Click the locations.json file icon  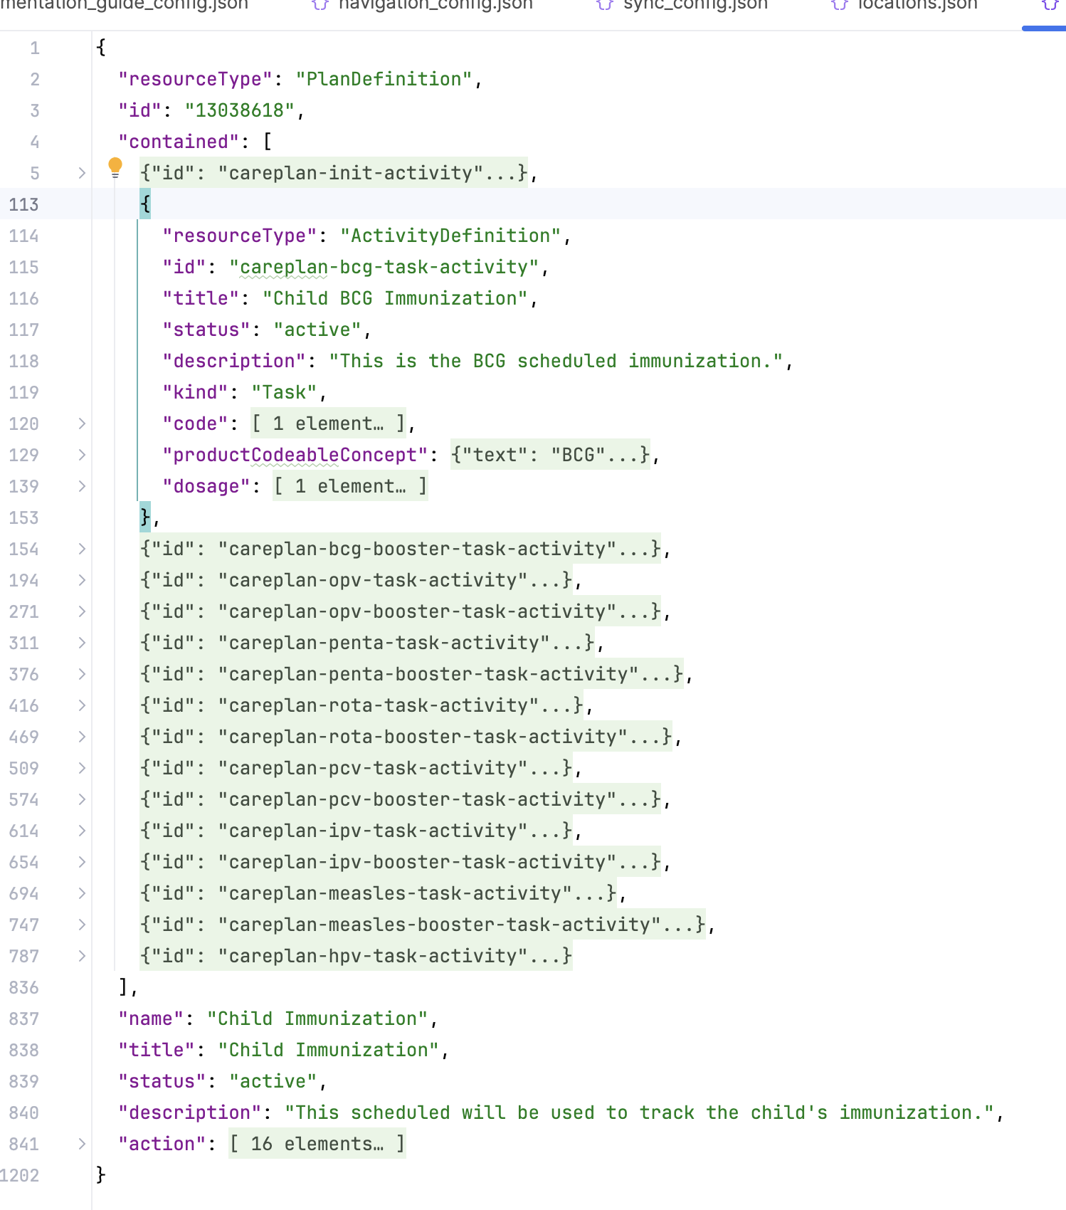[840, 5]
